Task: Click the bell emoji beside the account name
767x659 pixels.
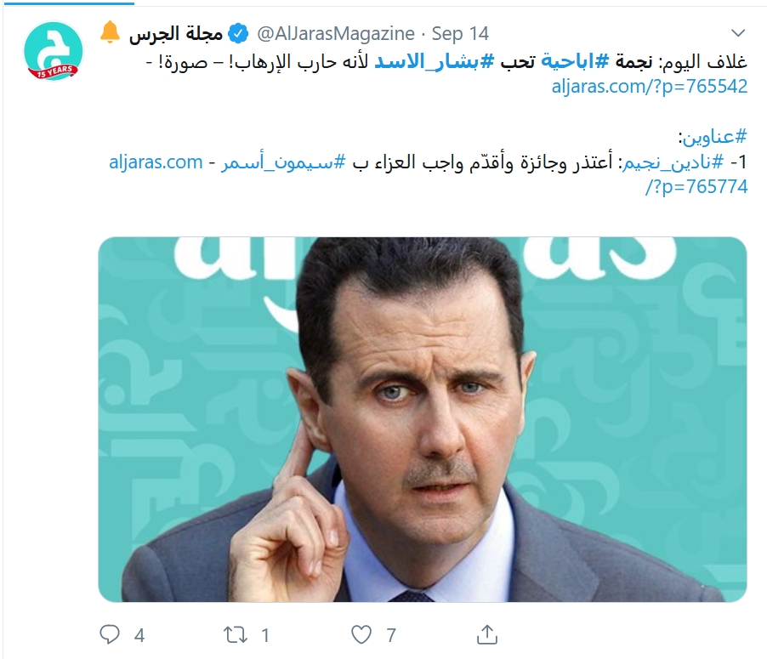Action: click(x=110, y=33)
